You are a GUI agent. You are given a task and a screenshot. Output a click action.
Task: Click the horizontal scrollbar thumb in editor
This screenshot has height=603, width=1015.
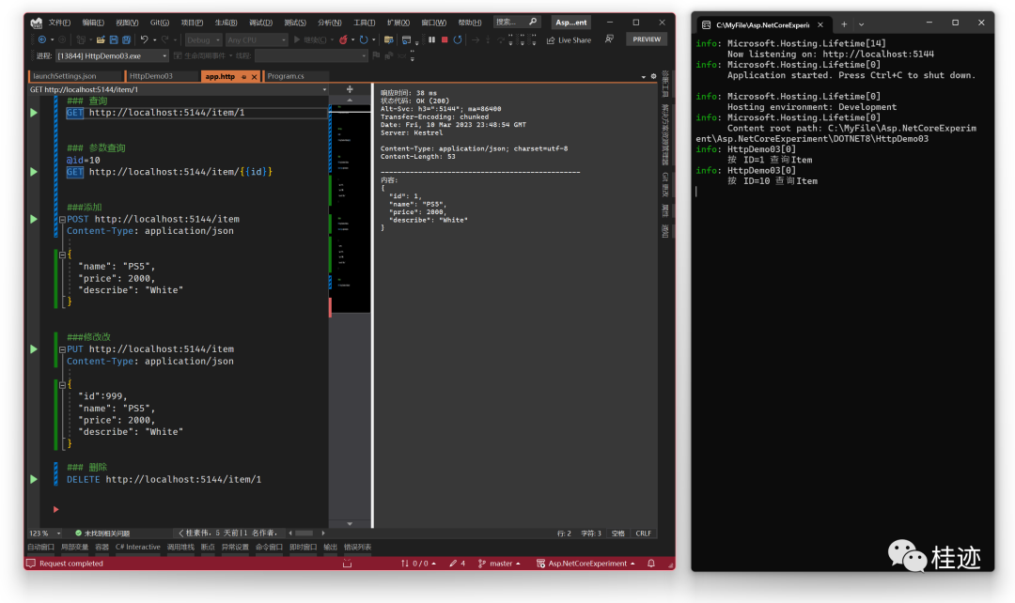point(304,533)
